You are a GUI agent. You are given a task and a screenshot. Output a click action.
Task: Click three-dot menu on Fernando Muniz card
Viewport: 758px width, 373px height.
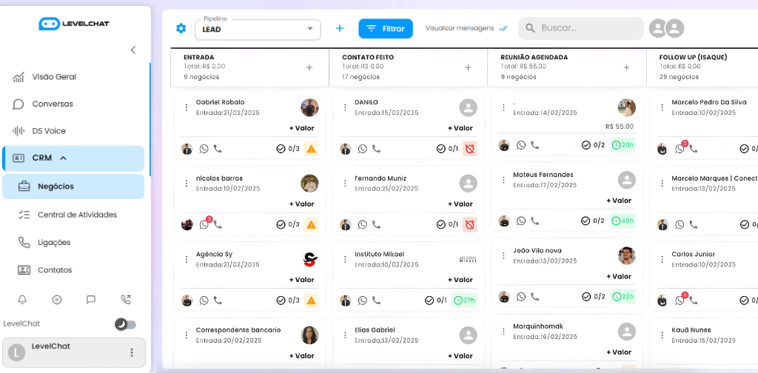pos(345,183)
